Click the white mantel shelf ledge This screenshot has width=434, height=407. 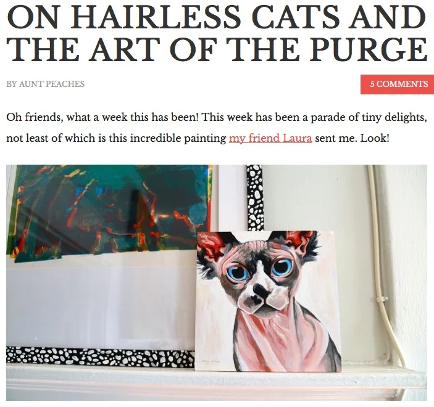click(x=217, y=383)
